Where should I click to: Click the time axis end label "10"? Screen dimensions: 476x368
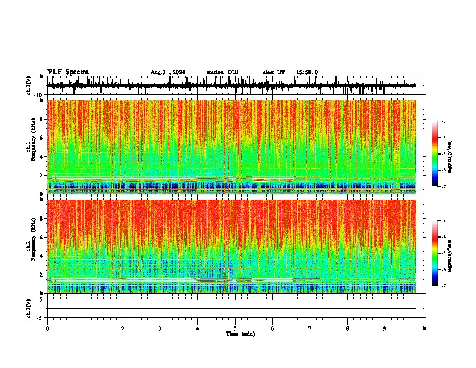pos(423,328)
